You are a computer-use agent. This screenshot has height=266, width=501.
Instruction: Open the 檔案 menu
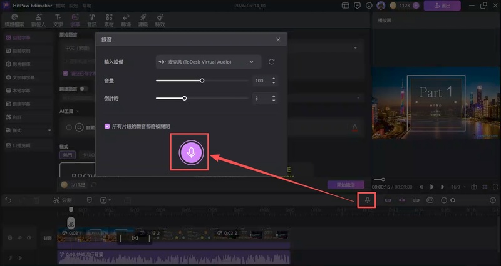59,6
